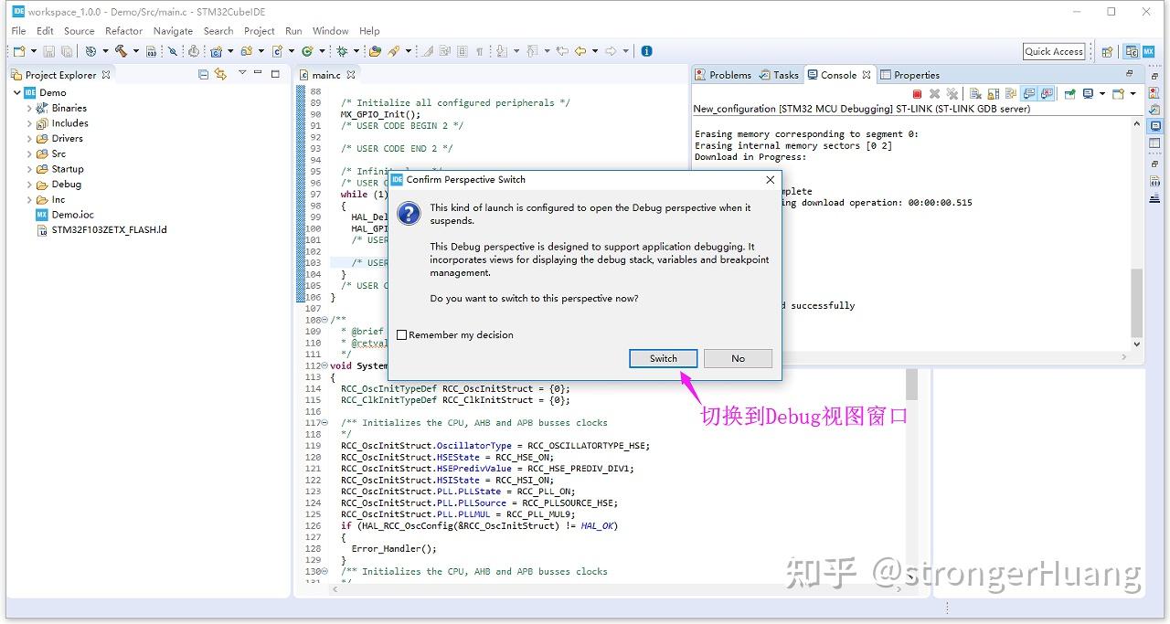Terminate the launch via red square in Console
The height and width of the screenshot is (624, 1170).
917,92
